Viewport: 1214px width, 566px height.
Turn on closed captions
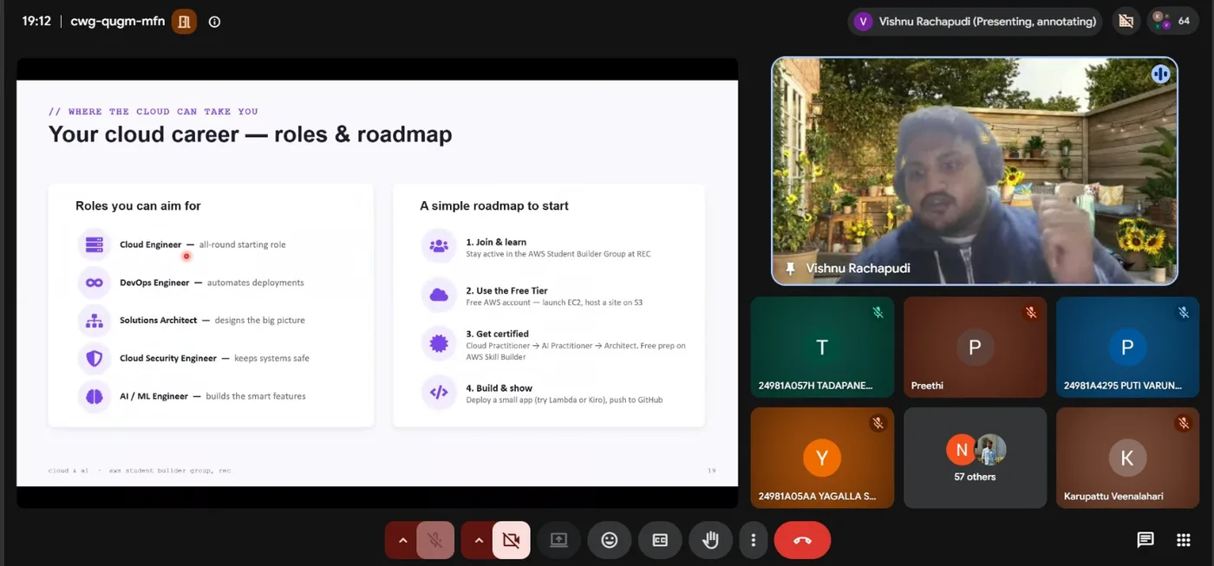tap(660, 540)
